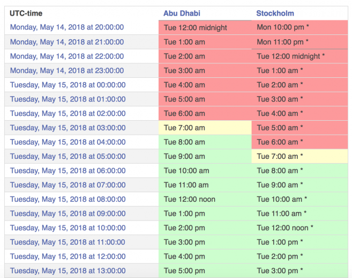Click yellow Abu Dhabi cell Tue 7:00 am
The width and height of the screenshot is (352, 278).
(x=205, y=128)
